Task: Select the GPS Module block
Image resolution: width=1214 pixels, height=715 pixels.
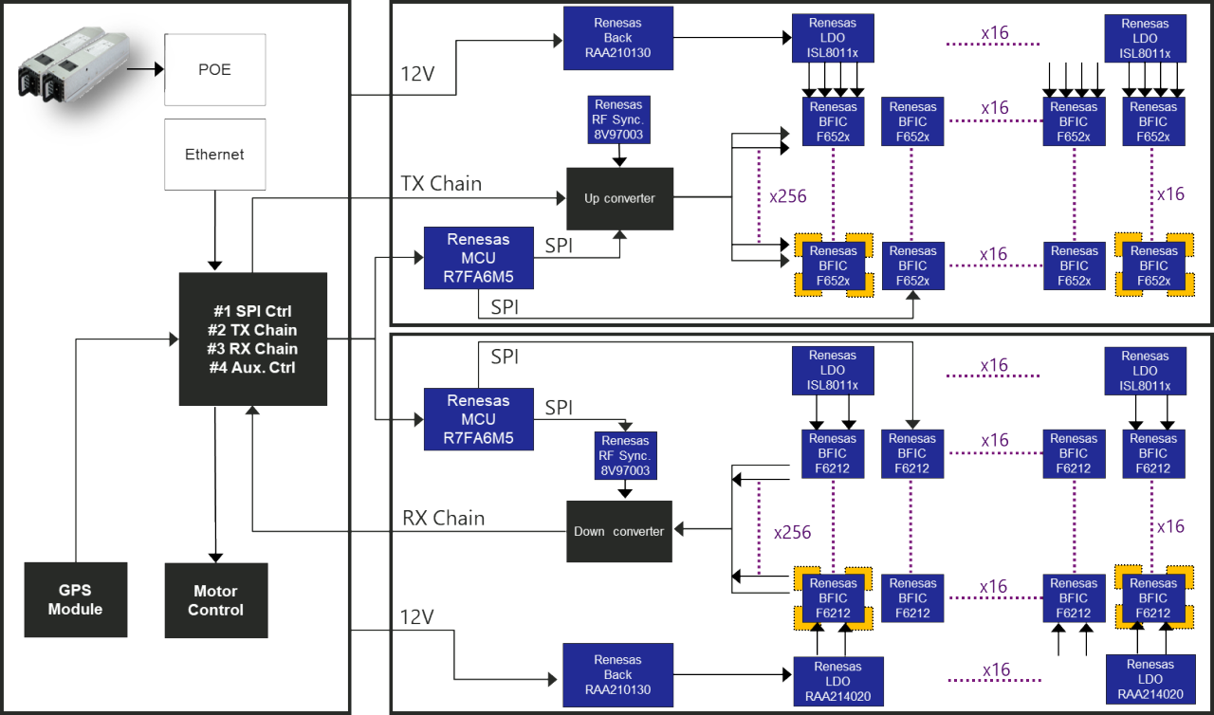Action: click(x=76, y=599)
